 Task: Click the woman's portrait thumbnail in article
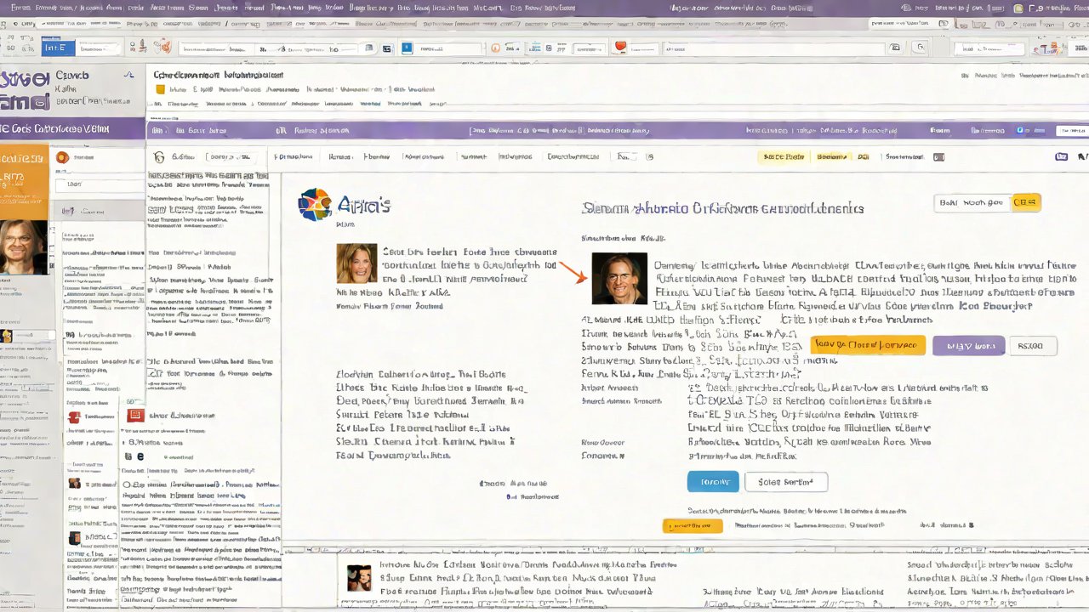[356, 263]
